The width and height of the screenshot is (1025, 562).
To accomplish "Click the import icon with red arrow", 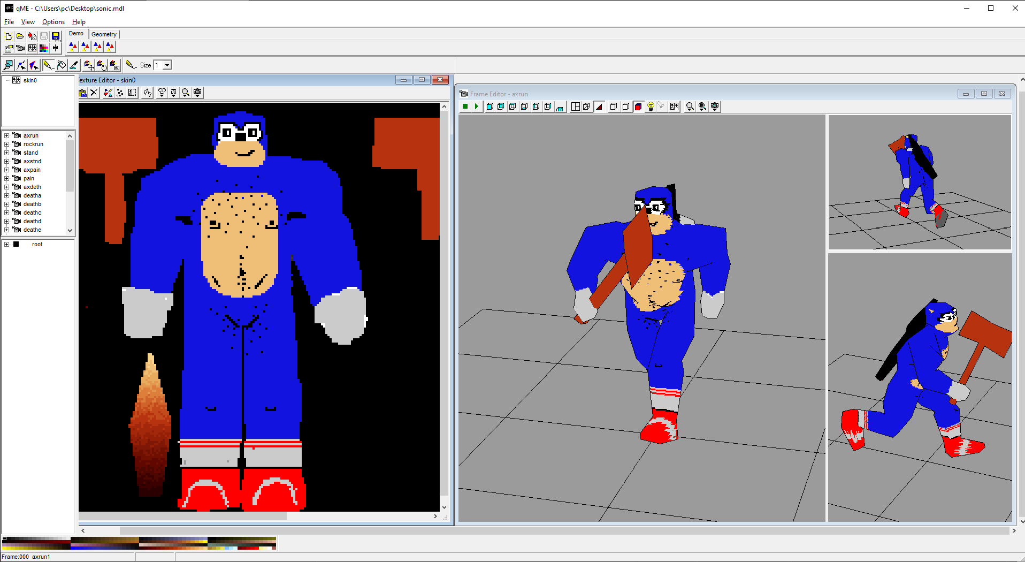I will coord(32,36).
